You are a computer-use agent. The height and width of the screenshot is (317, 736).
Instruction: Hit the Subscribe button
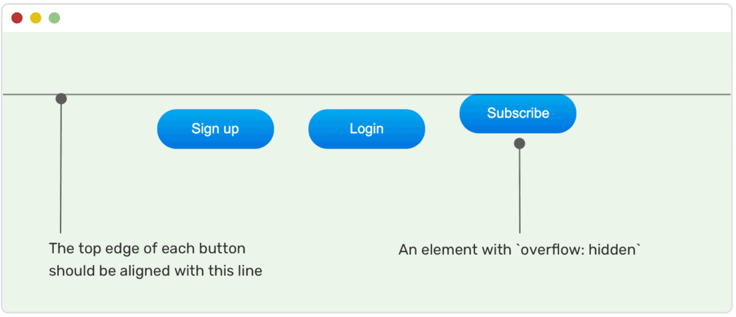pyautogui.click(x=518, y=113)
